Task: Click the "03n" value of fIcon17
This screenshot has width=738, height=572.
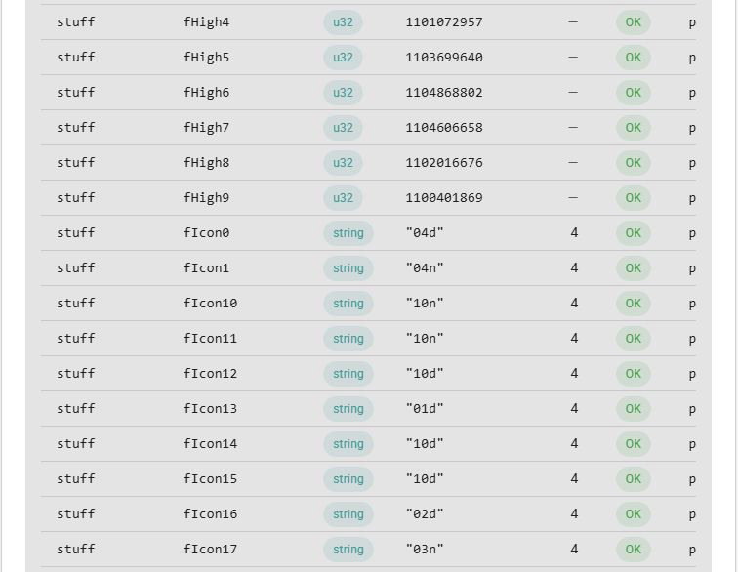Action: click(425, 550)
